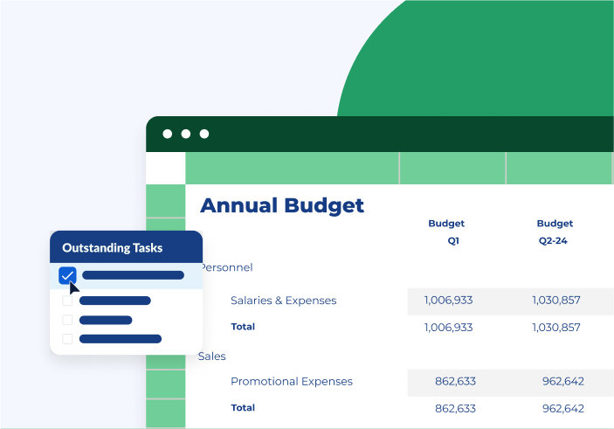Click the second white window control dot
Image resolution: width=614 pixels, height=429 pixels.
pyautogui.click(x=186, y=134)
